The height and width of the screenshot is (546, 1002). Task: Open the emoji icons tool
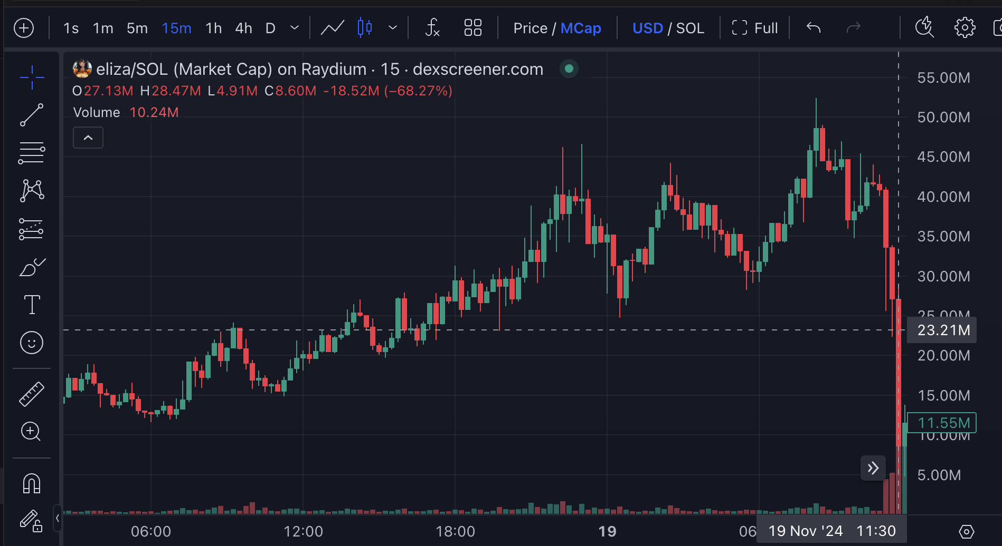[32, 343]
